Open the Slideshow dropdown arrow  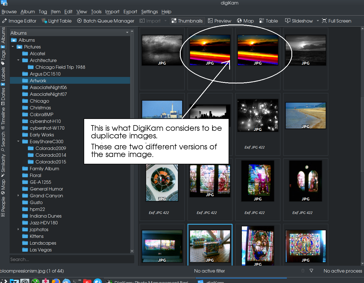point(318,21)
